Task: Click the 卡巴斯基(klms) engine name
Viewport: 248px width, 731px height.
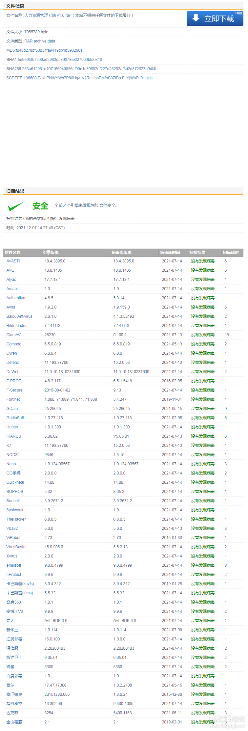Action: (20, 593)
